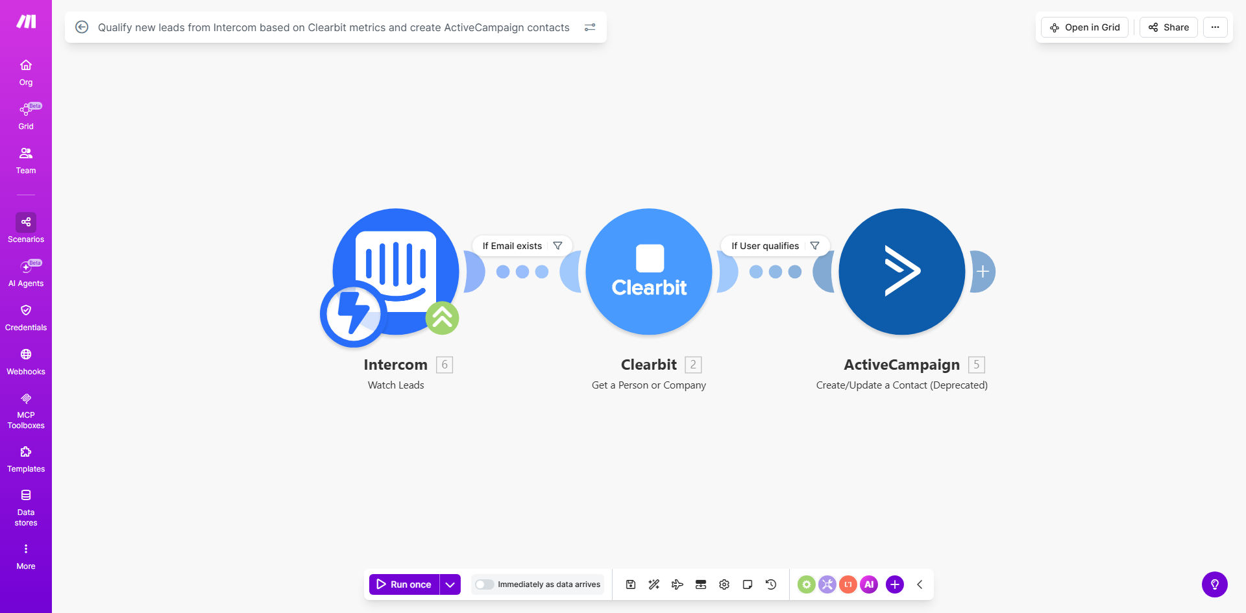Image resolution: width=1246 pixels, height=613 pixels.
Task: Click the funnel icon on 'If User qualifies'
Action: click(815, 246)
